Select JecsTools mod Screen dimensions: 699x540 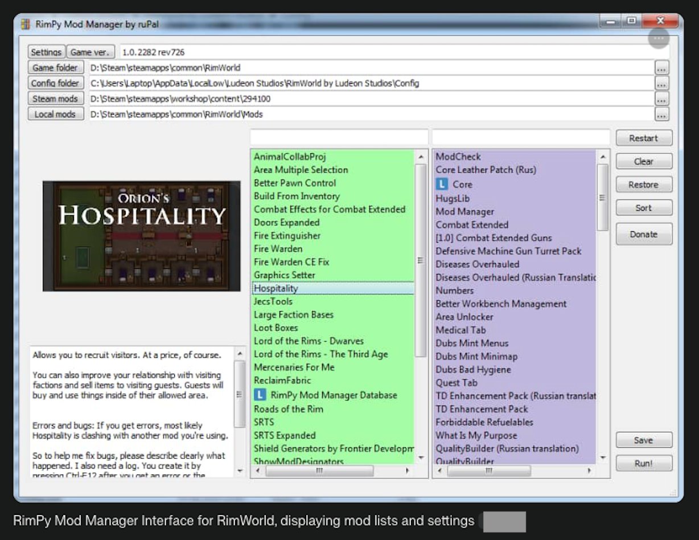click(273, 301)
